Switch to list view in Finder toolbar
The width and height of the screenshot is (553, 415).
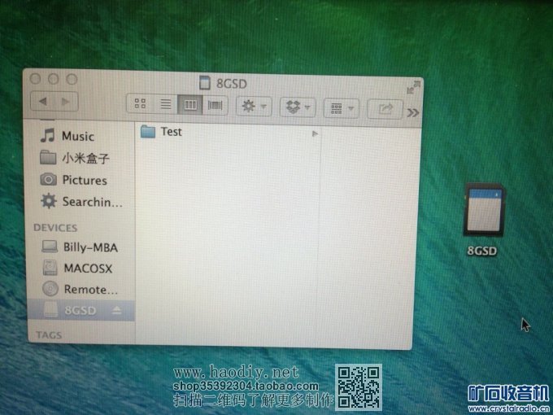[165, 105]
